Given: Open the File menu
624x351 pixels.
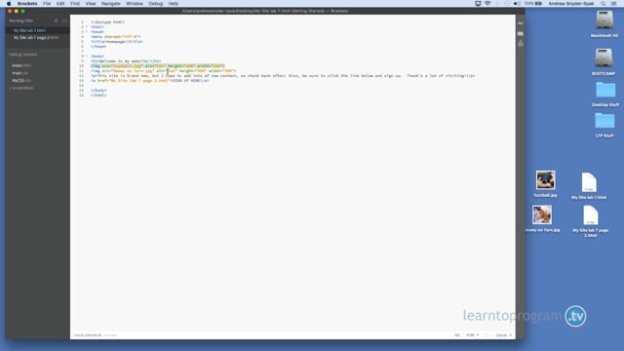Looking at the screenshot, I should pos(47,4).
